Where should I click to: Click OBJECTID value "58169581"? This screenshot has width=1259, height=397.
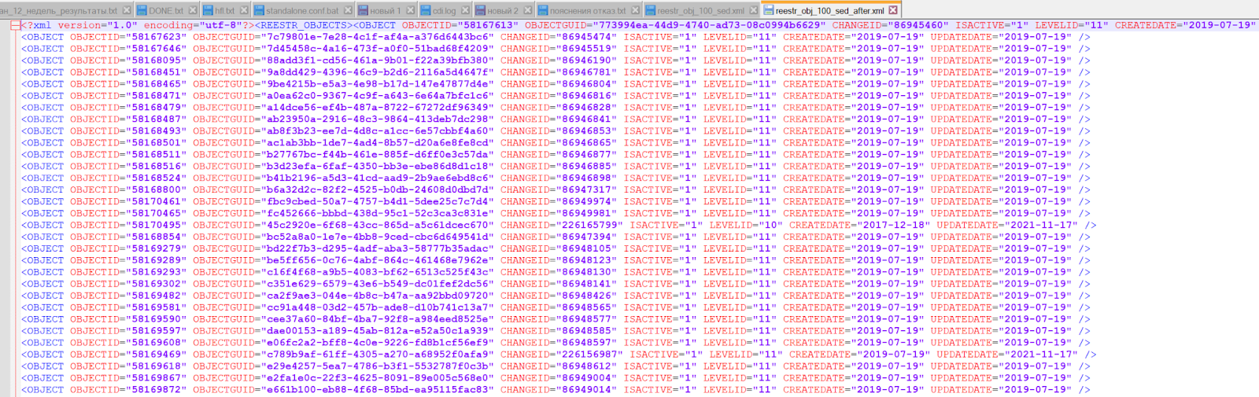point(156,308)
